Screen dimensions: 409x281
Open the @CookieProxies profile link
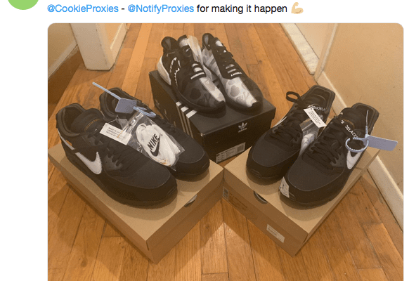pyautogui.click(x=83, y=8)
